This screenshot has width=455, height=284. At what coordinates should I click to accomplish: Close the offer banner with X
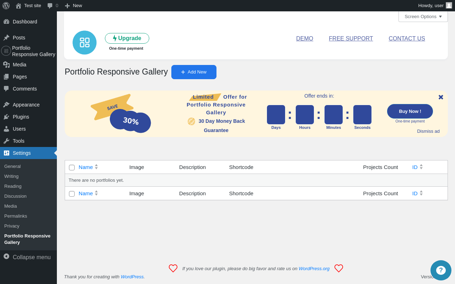pyautogui.click(x=441, y=97)
